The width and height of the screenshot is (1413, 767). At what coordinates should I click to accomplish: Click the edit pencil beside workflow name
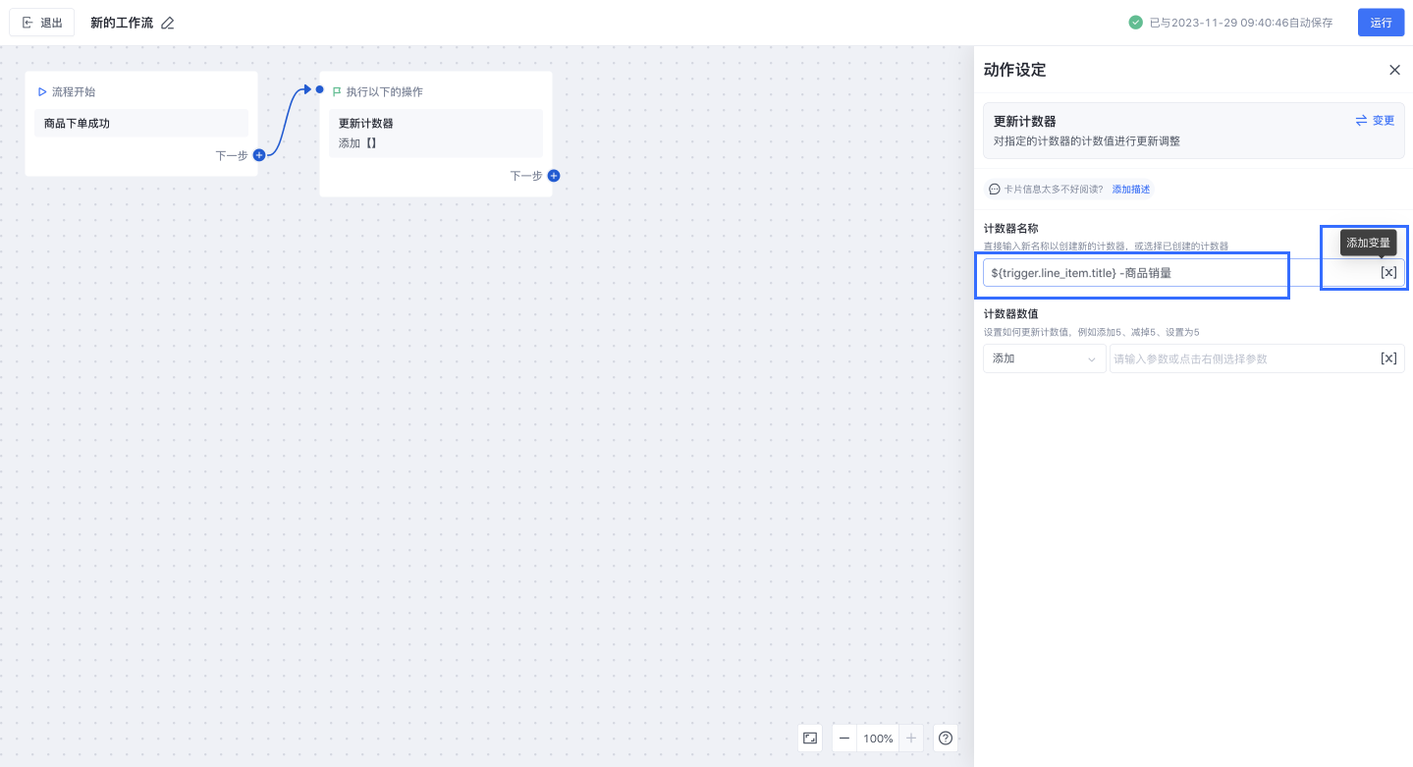168,23
